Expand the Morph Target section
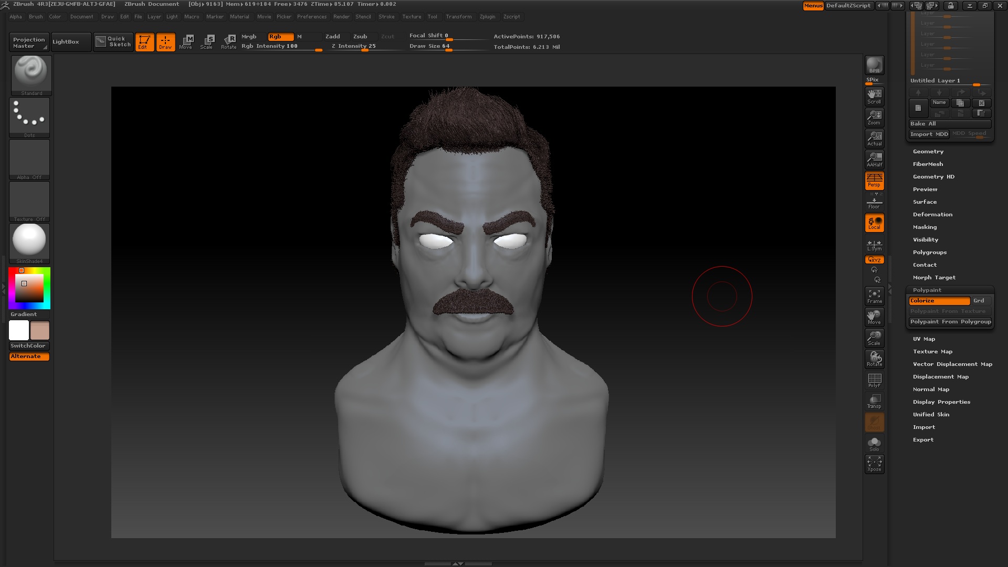 tap(934, 277)
